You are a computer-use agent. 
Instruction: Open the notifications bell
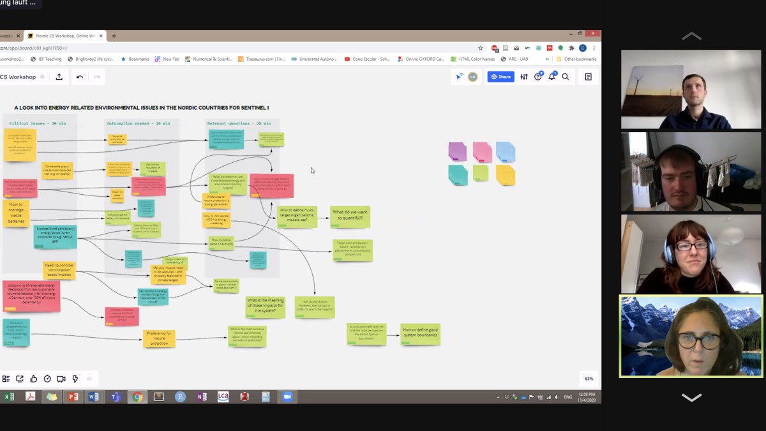(x=552, y=77)
